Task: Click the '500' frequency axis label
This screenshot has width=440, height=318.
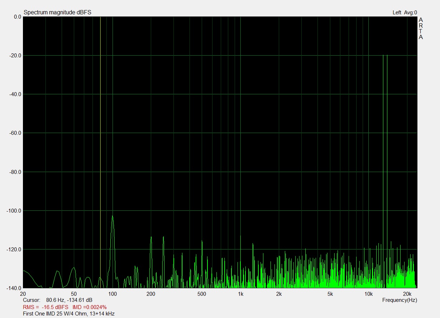Action: pyautogui.click(x=202, y=294)
